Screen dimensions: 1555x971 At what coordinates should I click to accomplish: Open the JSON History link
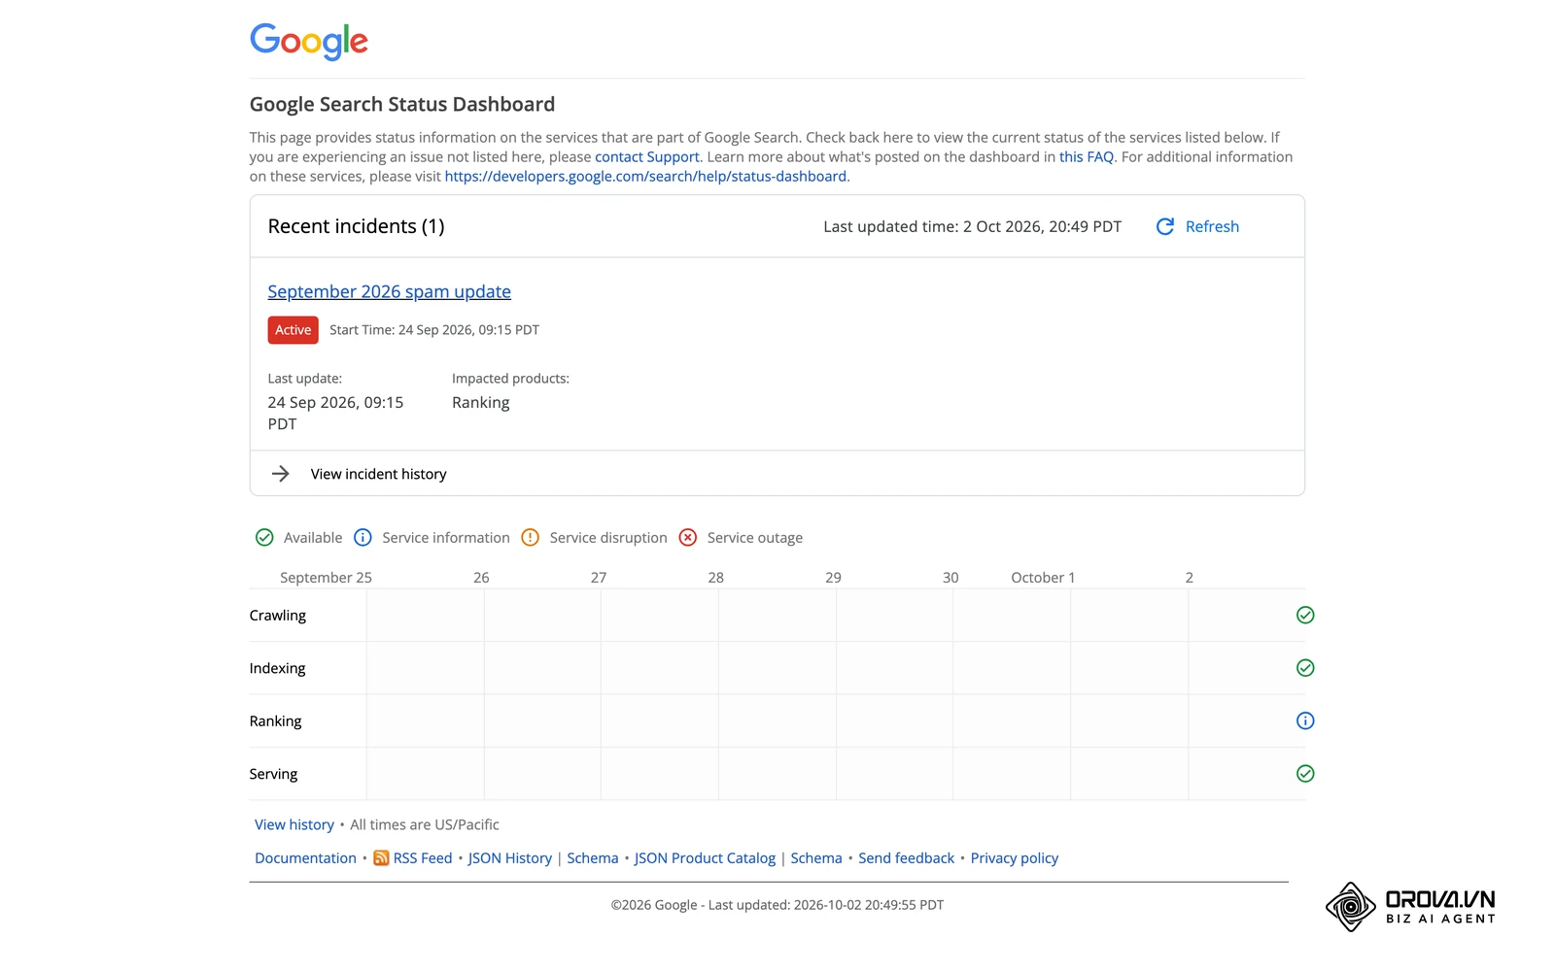click(509, 858)
